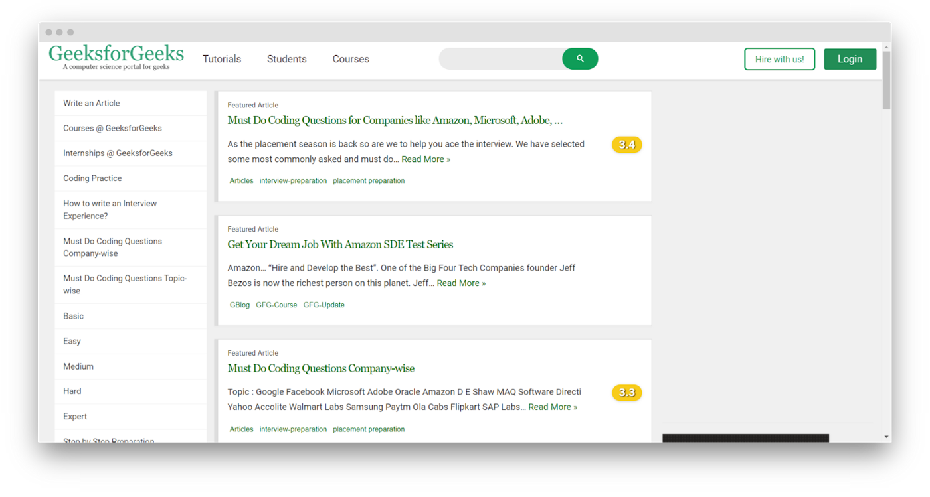The height and width of the screenshot is (497, 930).
Task: Click the 3.3 rating badge
Action: [627, 393]
